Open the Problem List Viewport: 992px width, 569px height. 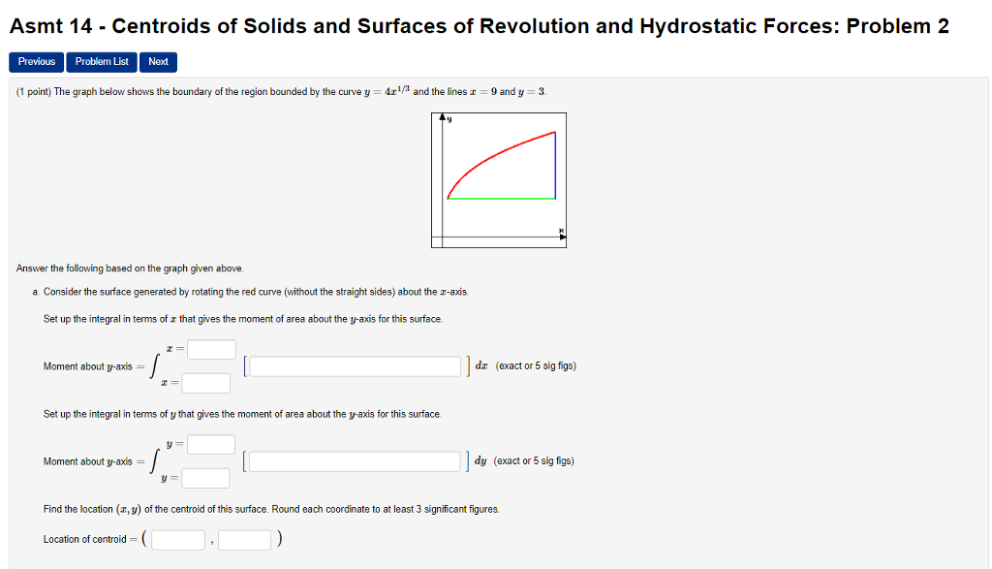pos(101,61)
